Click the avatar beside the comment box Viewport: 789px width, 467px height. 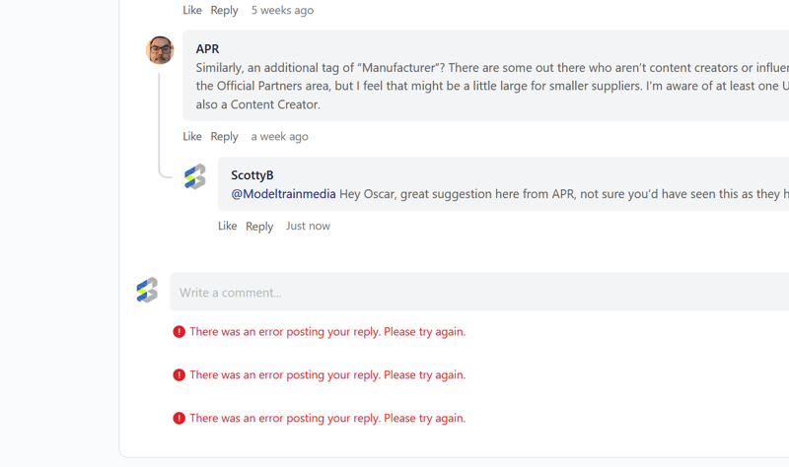(x=147, y=290)
